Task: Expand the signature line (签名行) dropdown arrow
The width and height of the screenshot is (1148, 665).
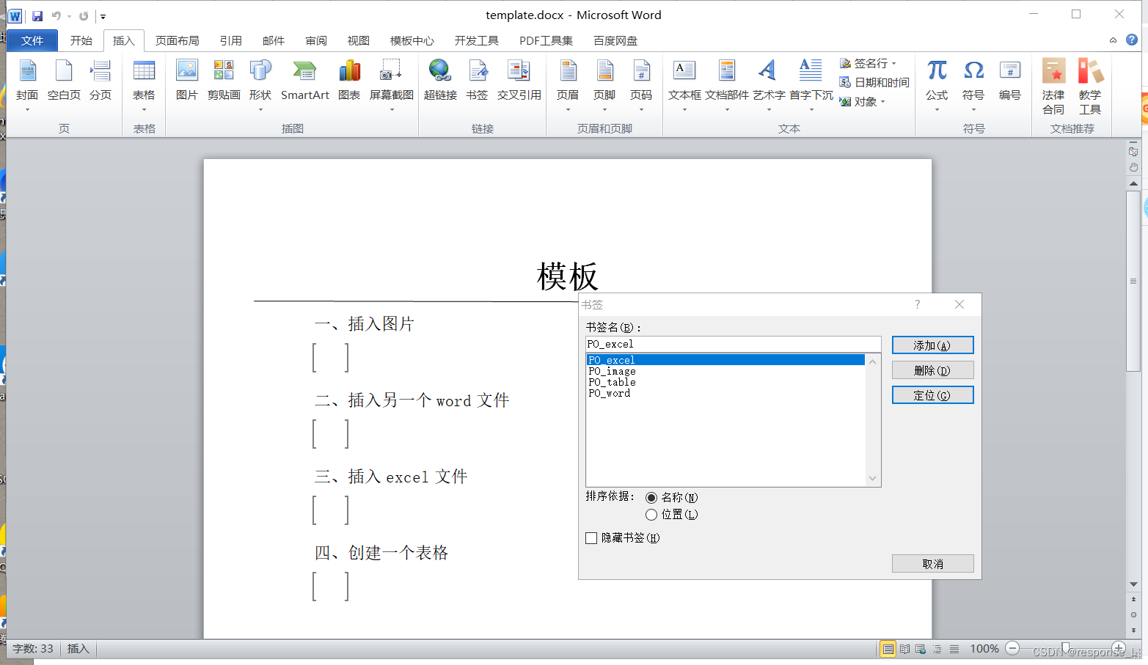Action: pyautogui.click(x=893, y=64)
